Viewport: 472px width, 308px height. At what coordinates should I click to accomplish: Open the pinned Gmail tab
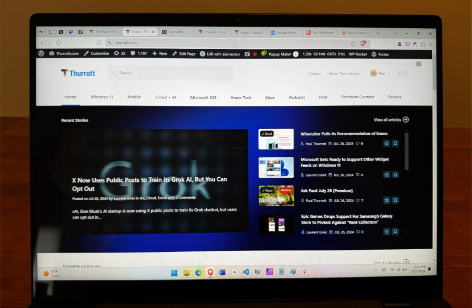[42, 31]
